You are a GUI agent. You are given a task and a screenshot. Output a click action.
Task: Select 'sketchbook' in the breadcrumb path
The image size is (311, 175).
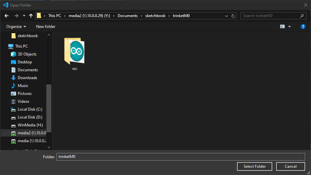point(155,16)
